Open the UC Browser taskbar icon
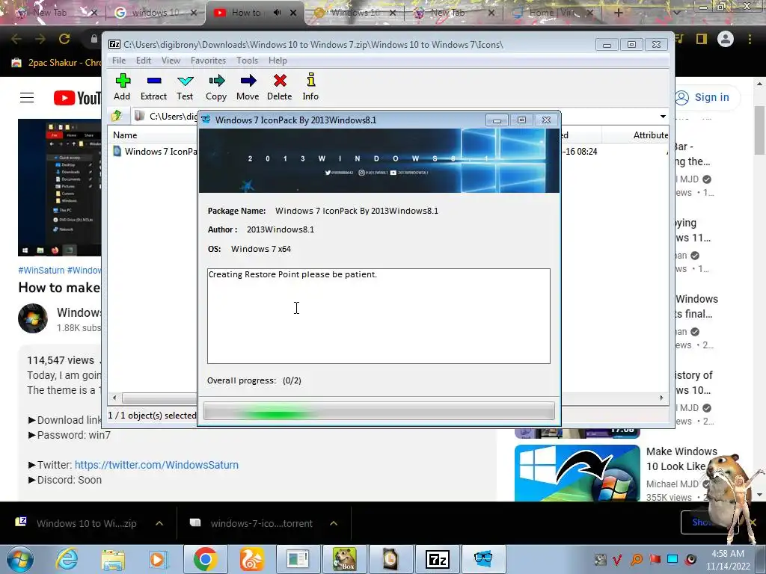766x574 pixels. 251,559
